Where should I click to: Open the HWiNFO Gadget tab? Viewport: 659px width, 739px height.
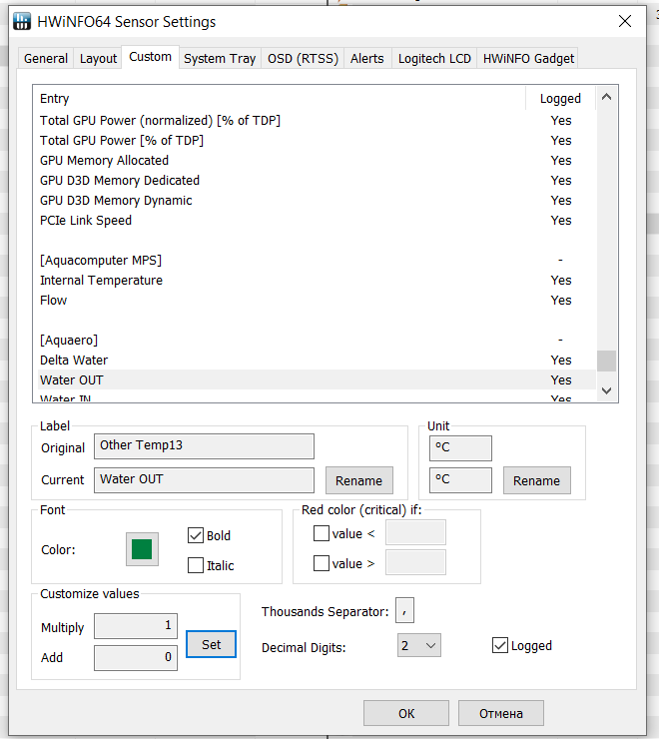click(x=528, y=59)
